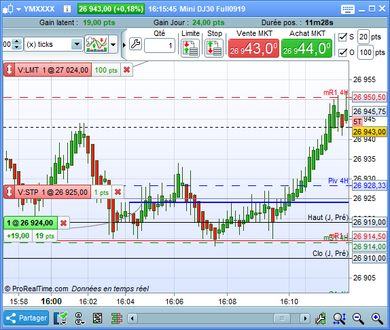Open the order book bars icon
Viewport: 390px width, 330px height.
click(117, 318)
